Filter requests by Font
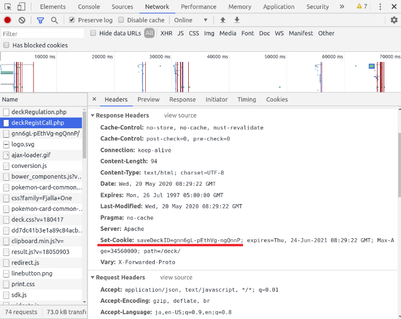This screenshot has height=319, width=401. pos(247,33)
